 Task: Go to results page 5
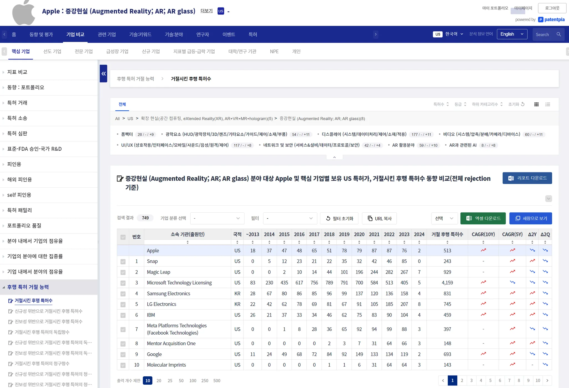click(x=490, y=380)
